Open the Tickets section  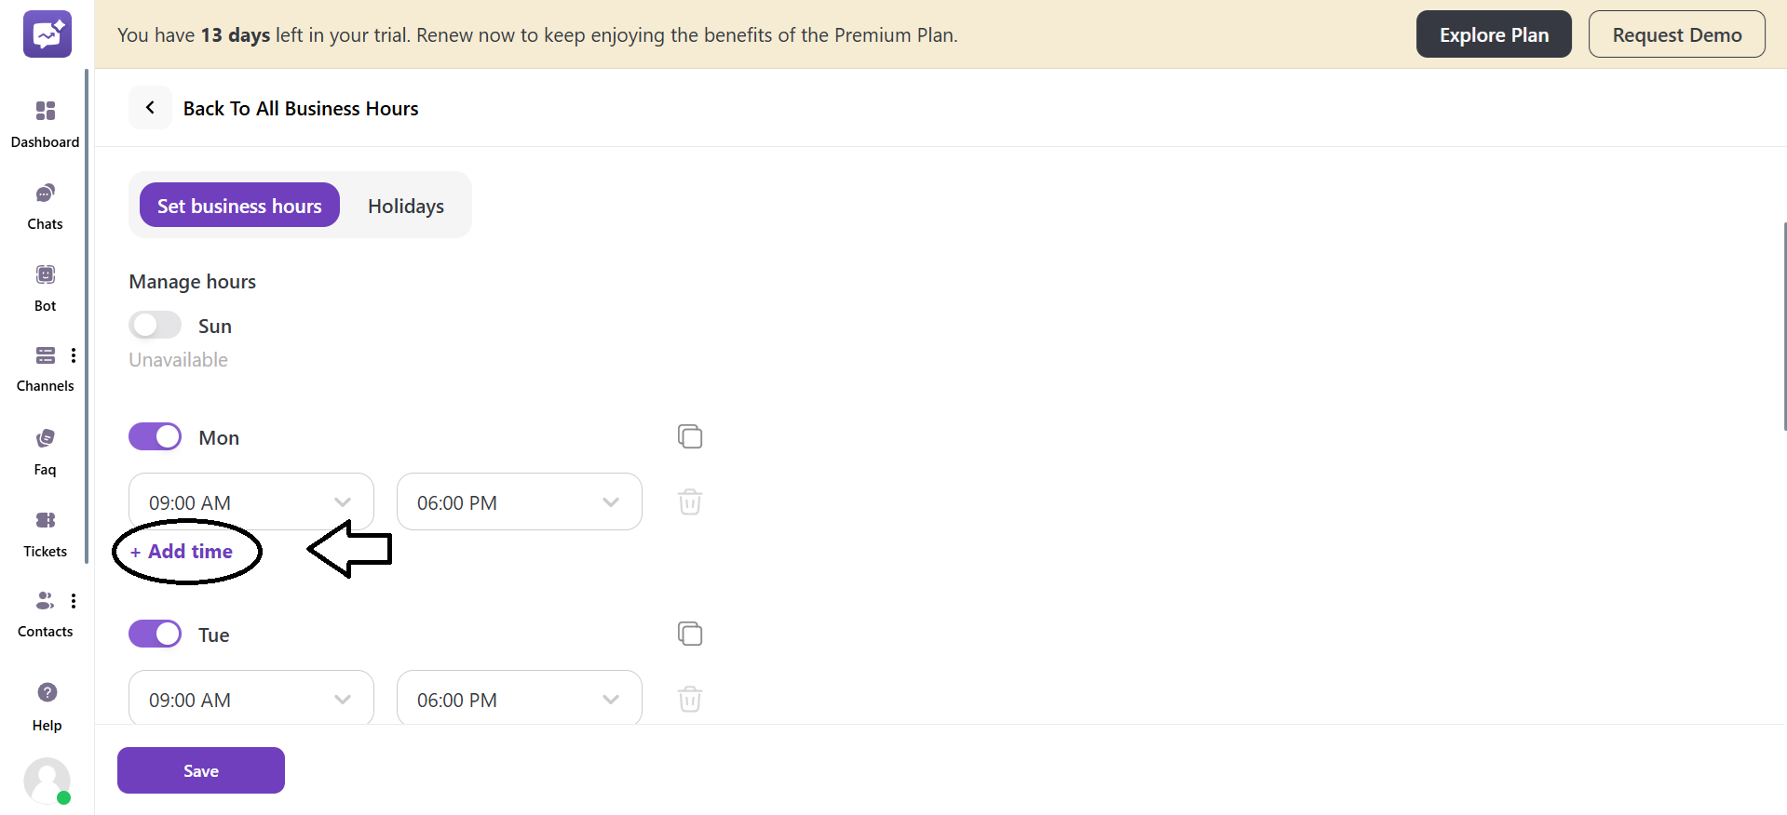pyautogui.click(x=45, y=521)
